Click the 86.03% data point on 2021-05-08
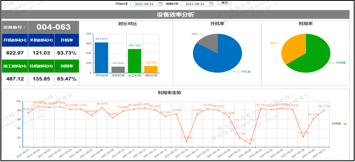Image resolution: width=355 pixels, height=162 pixels. (x=102, y=108)
